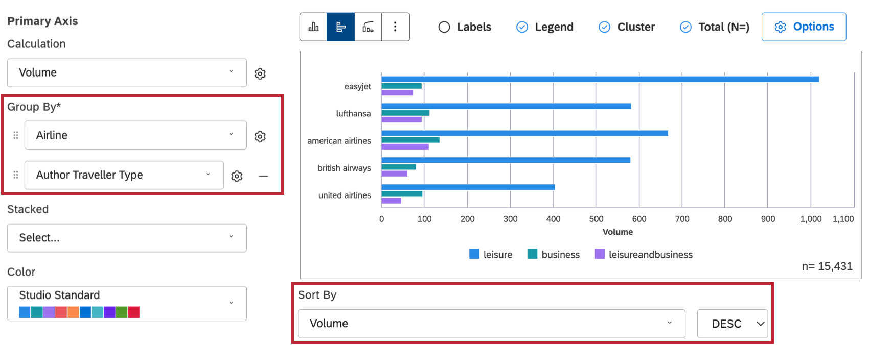Open Airline grouping settings gear
This screenshot has width=869, height=345.
click(x=260, y=136)
